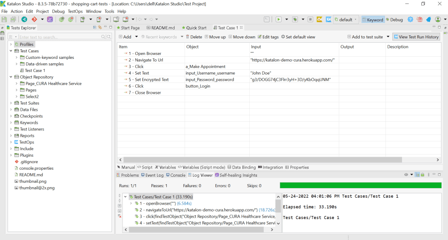Expand the Object Repository tree node
The width and height of the screenshot is (448, 240).
coord(11,77)
